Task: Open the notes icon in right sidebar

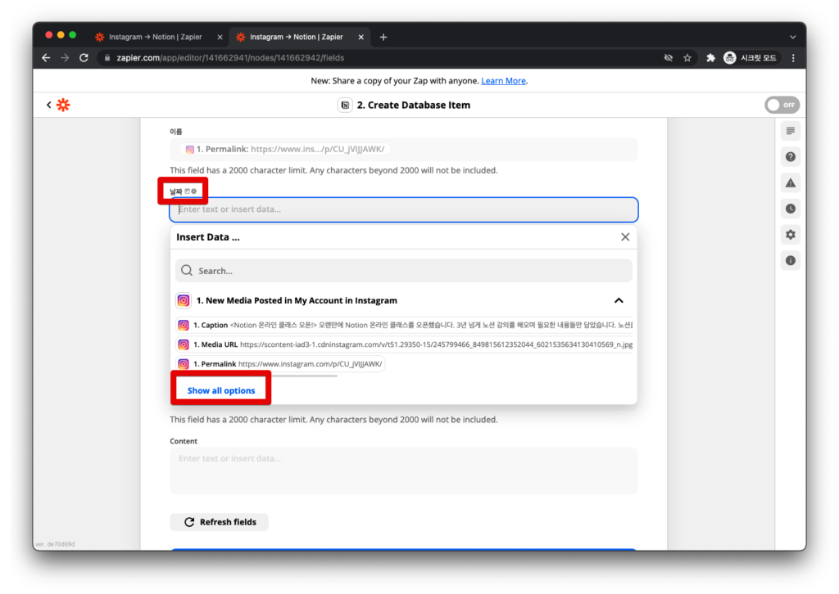Action: pos(790,131)
